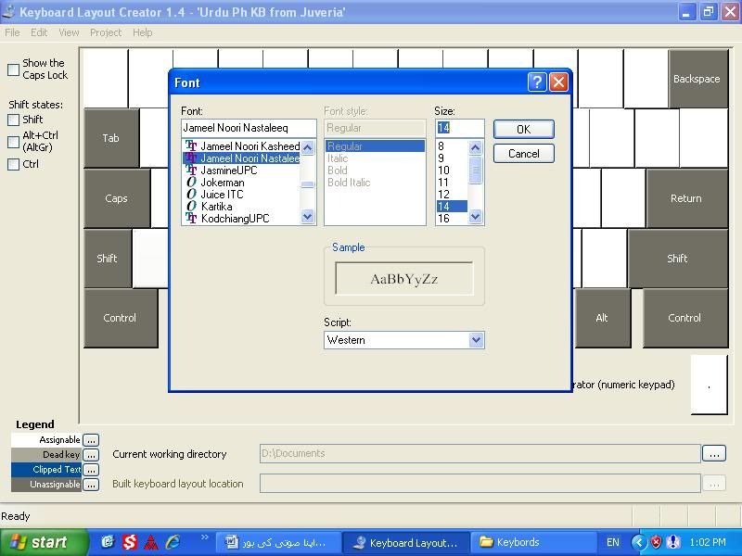742x556 pixels.
Task: Click the red S quick launch icon
Action: coord(129,542)
